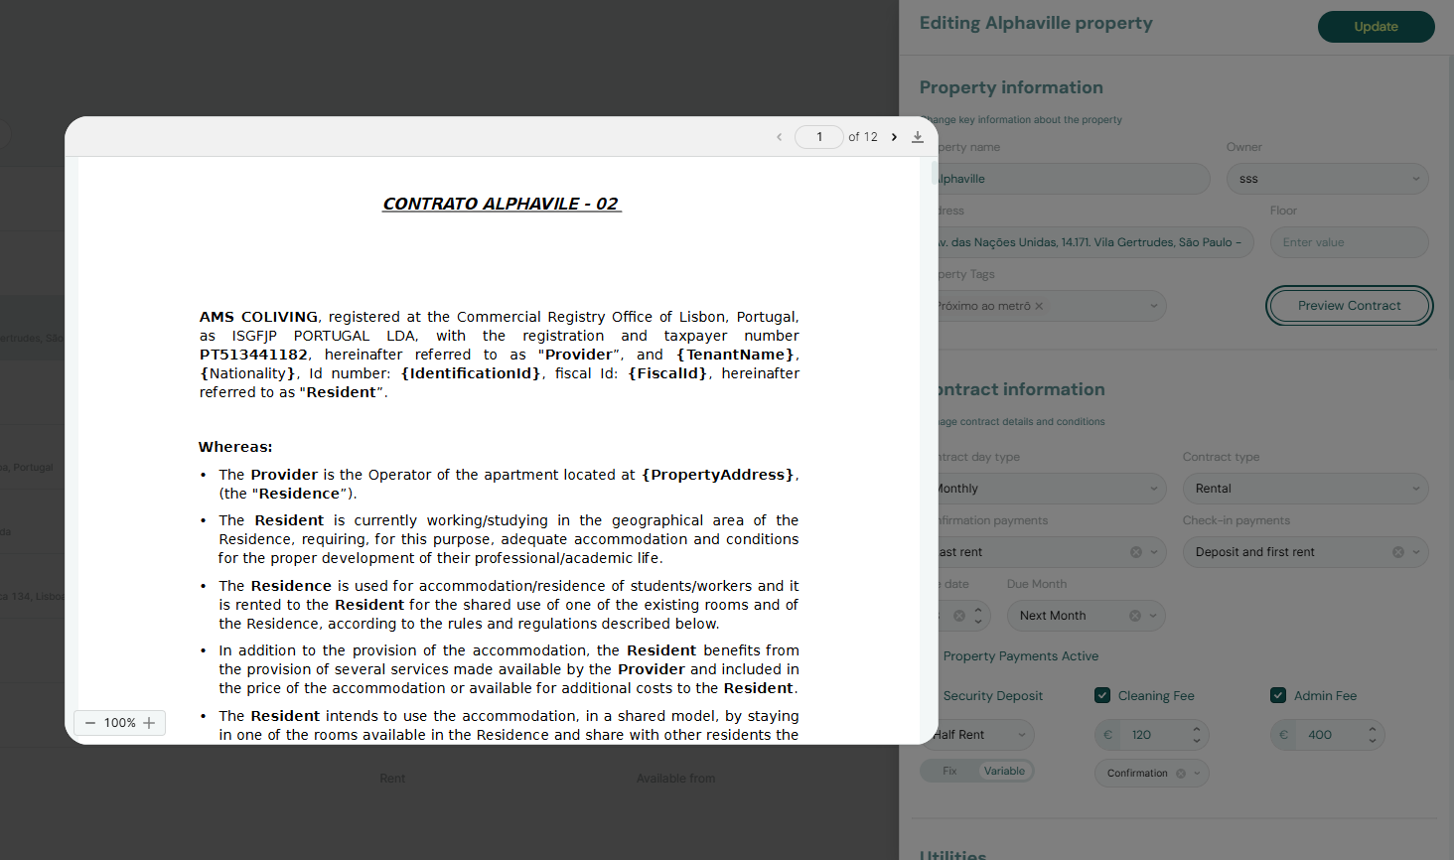Click the page number field in viewer
The width and height of the screenshot is (1454, 860).
tap(819, 137)
